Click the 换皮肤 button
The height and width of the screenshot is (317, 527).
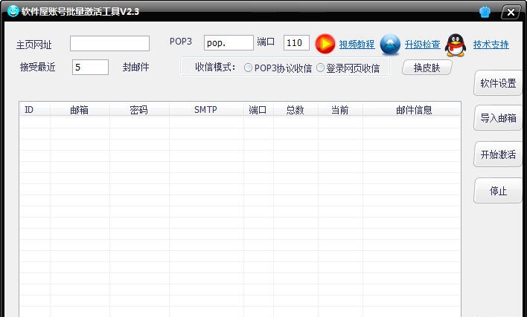pos(427,68)
